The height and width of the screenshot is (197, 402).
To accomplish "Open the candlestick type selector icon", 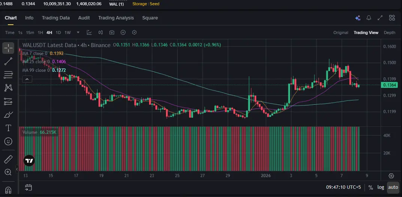I will pos(100,33).
